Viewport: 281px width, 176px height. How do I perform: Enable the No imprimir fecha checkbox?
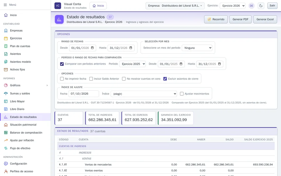coord(62,79)
